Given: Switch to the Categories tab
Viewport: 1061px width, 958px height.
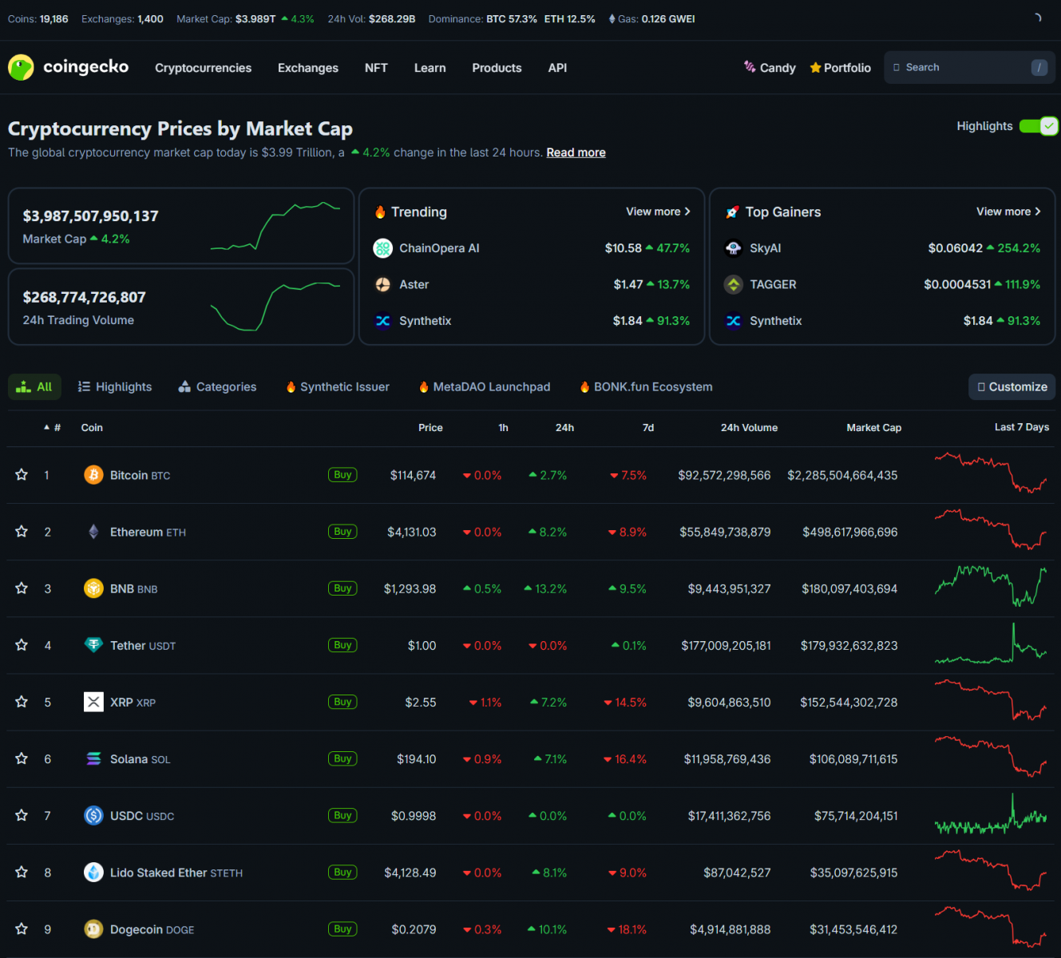Looking at the screenshot, I should [x=217, y=387].
